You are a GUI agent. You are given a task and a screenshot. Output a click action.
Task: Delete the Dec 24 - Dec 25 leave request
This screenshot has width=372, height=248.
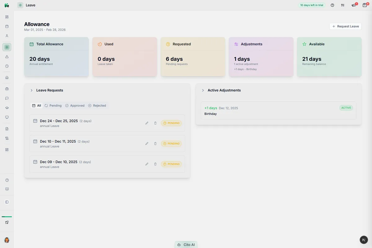[x=155, y=123]
